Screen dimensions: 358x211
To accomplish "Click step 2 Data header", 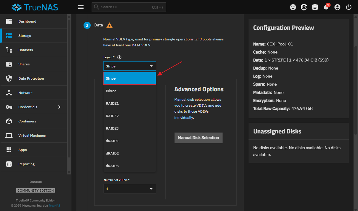I will (x=98, y=25).
